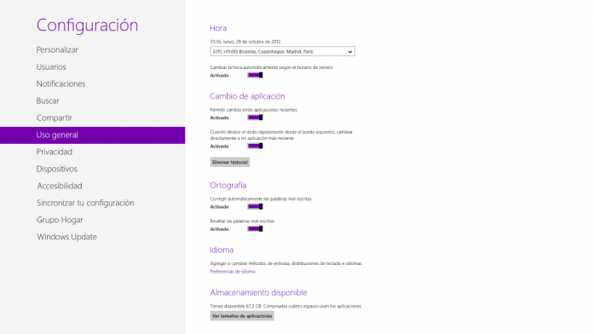
Task: Open the Buscar settings
Action: (48, 101)
